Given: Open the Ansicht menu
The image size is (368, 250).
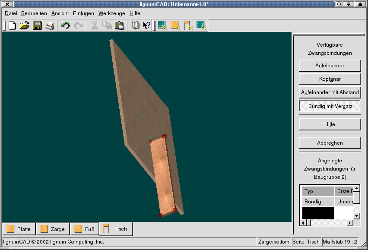Looking at the screenshot, I should pos(60,13).
